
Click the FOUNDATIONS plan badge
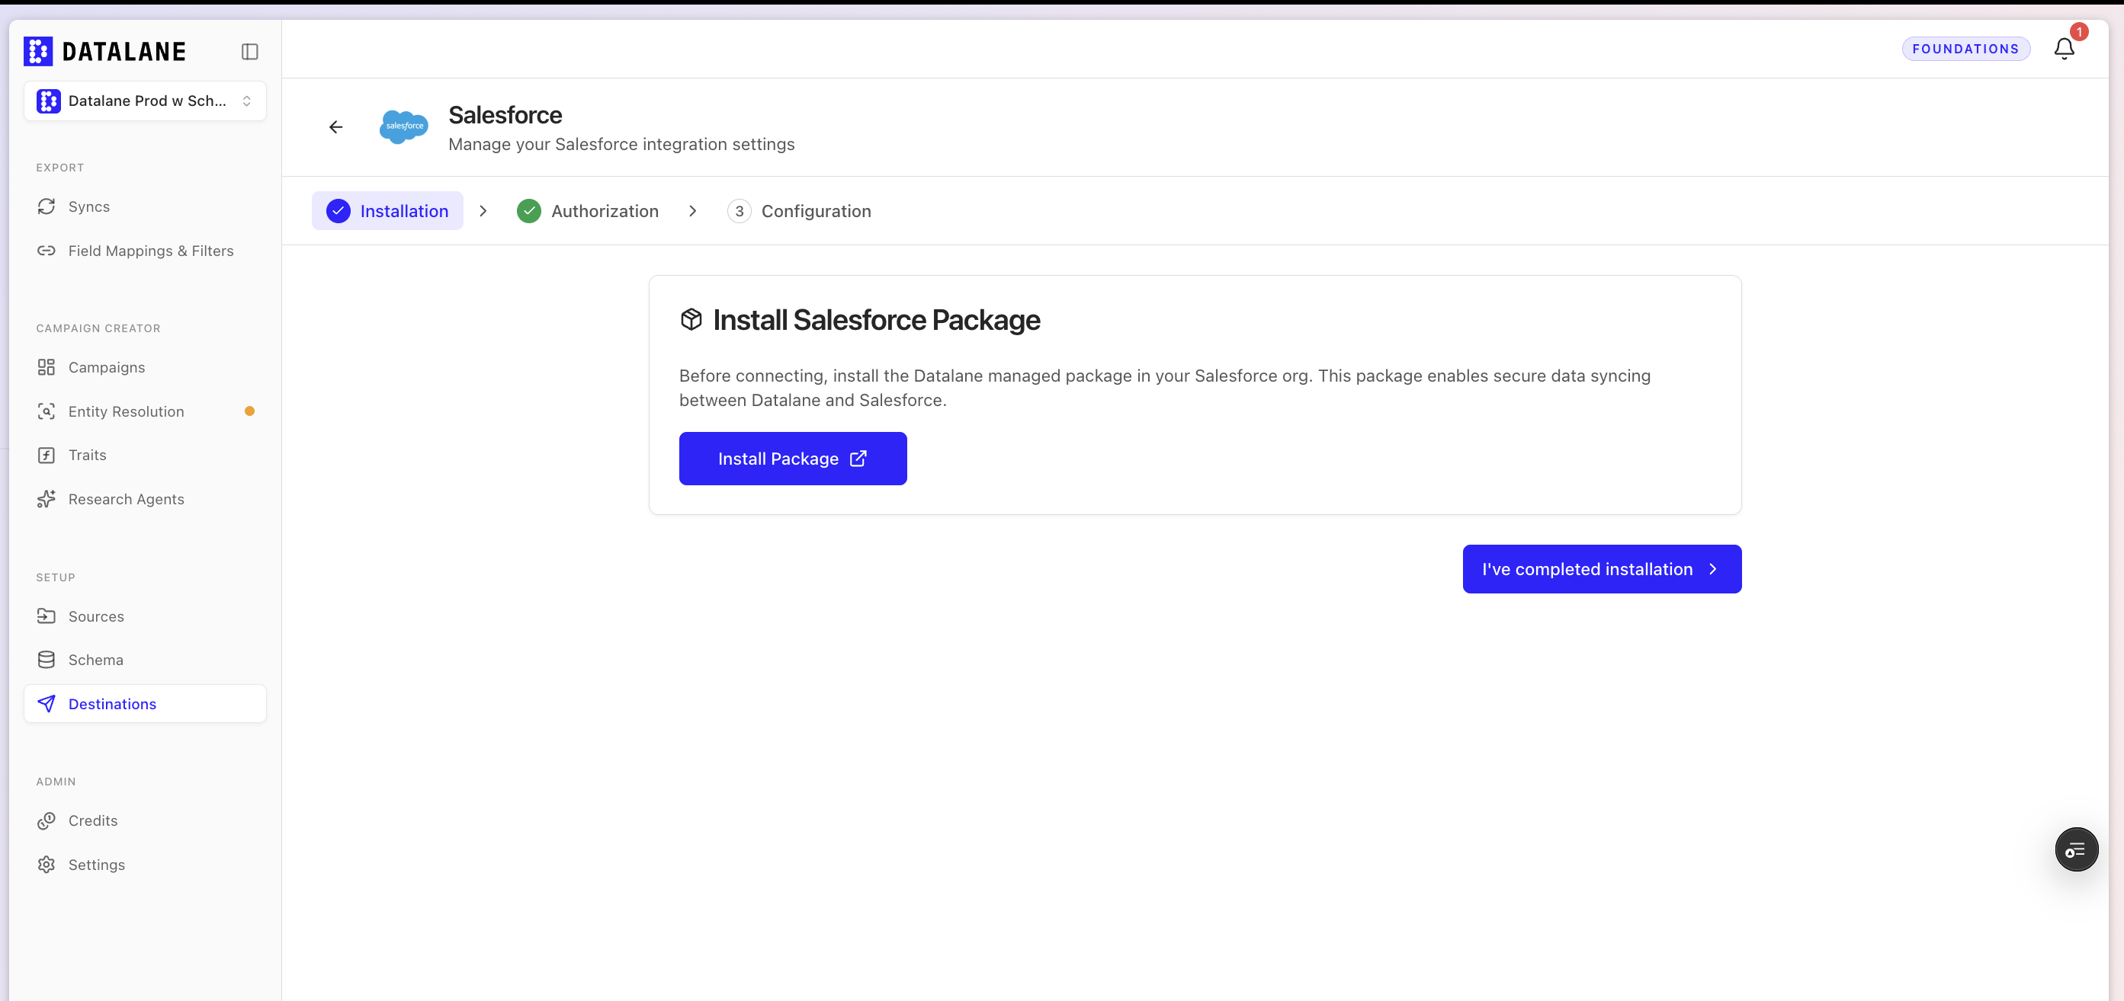(x=1965, y=49)
